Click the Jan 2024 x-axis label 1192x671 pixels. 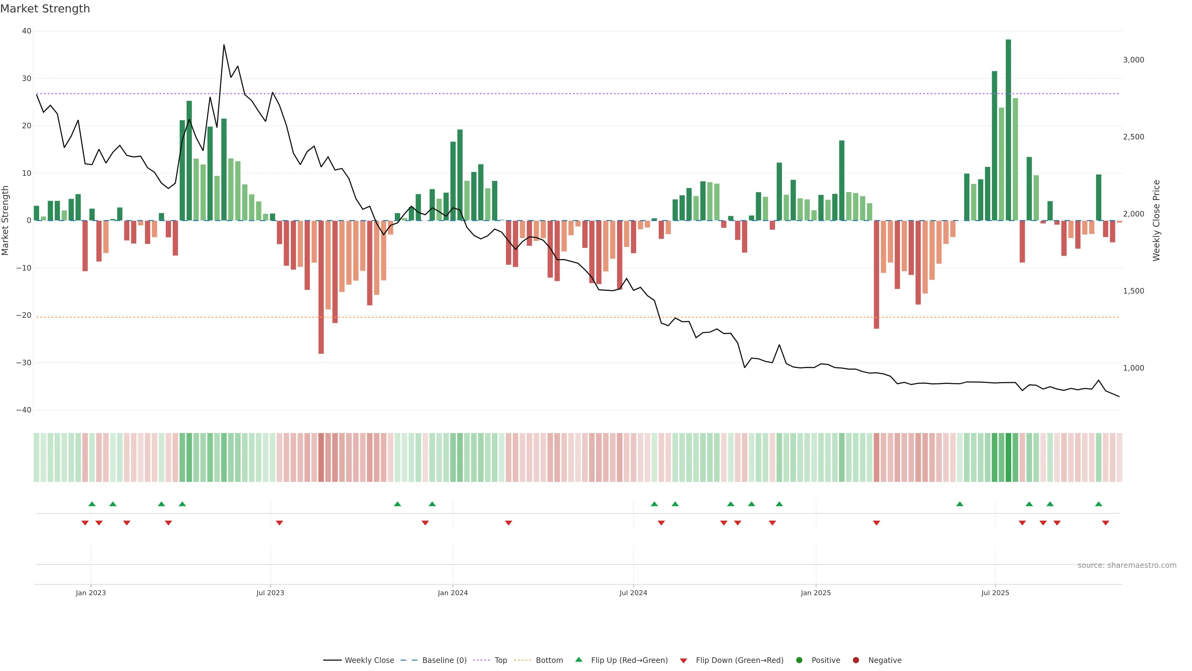(x=453, y=593)
